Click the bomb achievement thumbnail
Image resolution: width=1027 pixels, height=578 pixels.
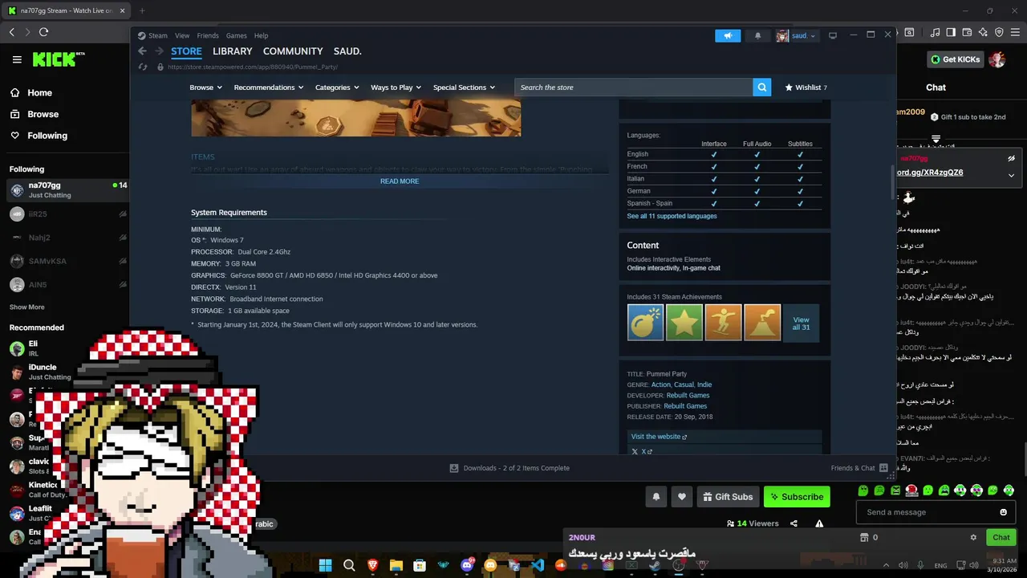pyautogui.click(x=645, y=322)
